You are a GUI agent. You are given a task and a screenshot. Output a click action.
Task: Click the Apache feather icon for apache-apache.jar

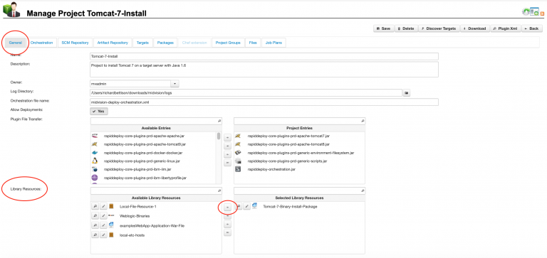coord(95,136)
